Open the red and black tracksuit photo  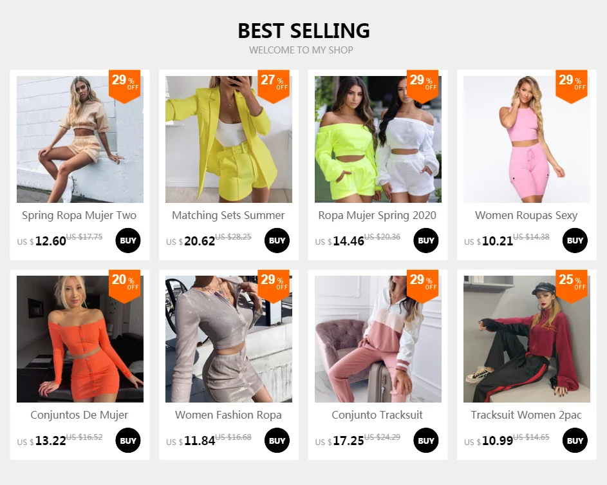click(x=527, y=339)
